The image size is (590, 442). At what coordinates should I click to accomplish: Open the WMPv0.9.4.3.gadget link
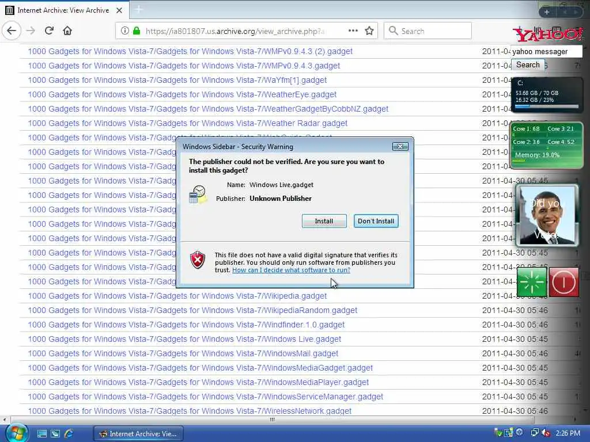pos(184,66)
